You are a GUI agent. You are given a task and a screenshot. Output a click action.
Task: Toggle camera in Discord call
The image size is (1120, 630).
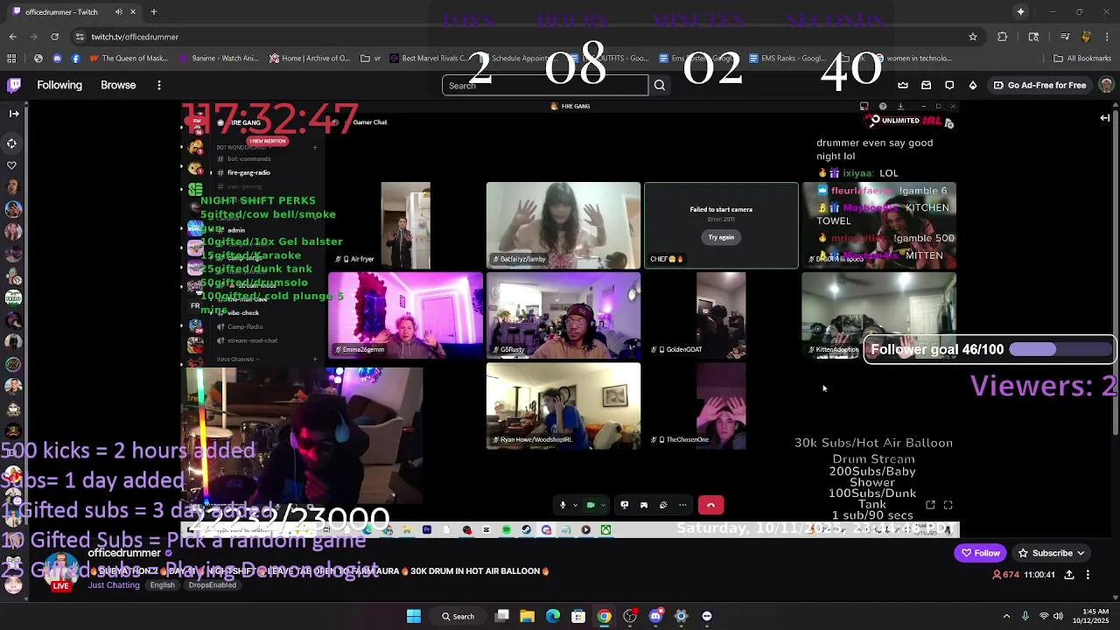(591, 505)
